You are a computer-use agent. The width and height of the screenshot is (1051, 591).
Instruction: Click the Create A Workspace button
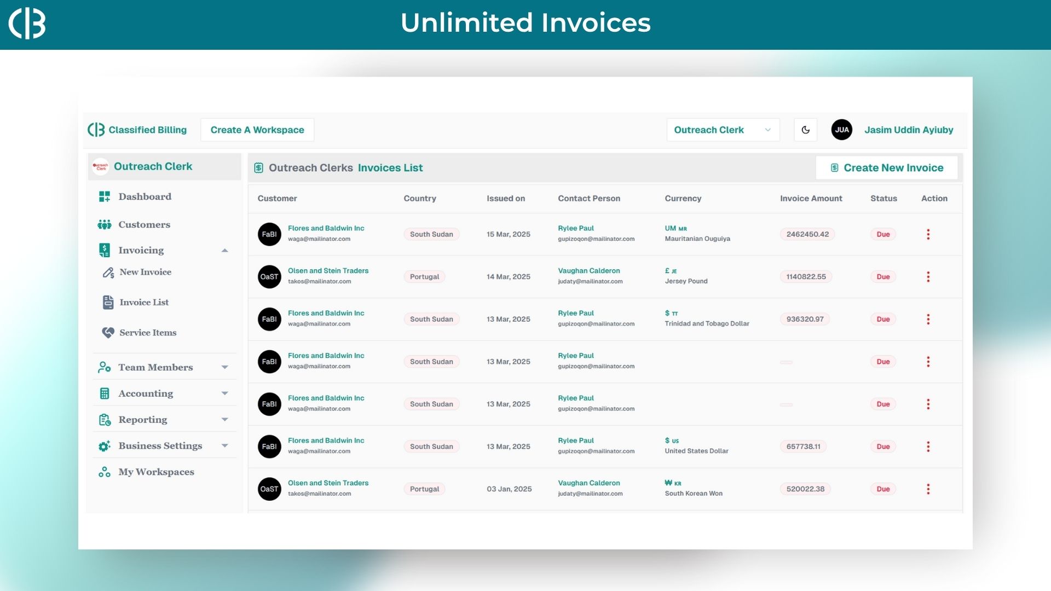pyautogui.click(x=257, y=130)
